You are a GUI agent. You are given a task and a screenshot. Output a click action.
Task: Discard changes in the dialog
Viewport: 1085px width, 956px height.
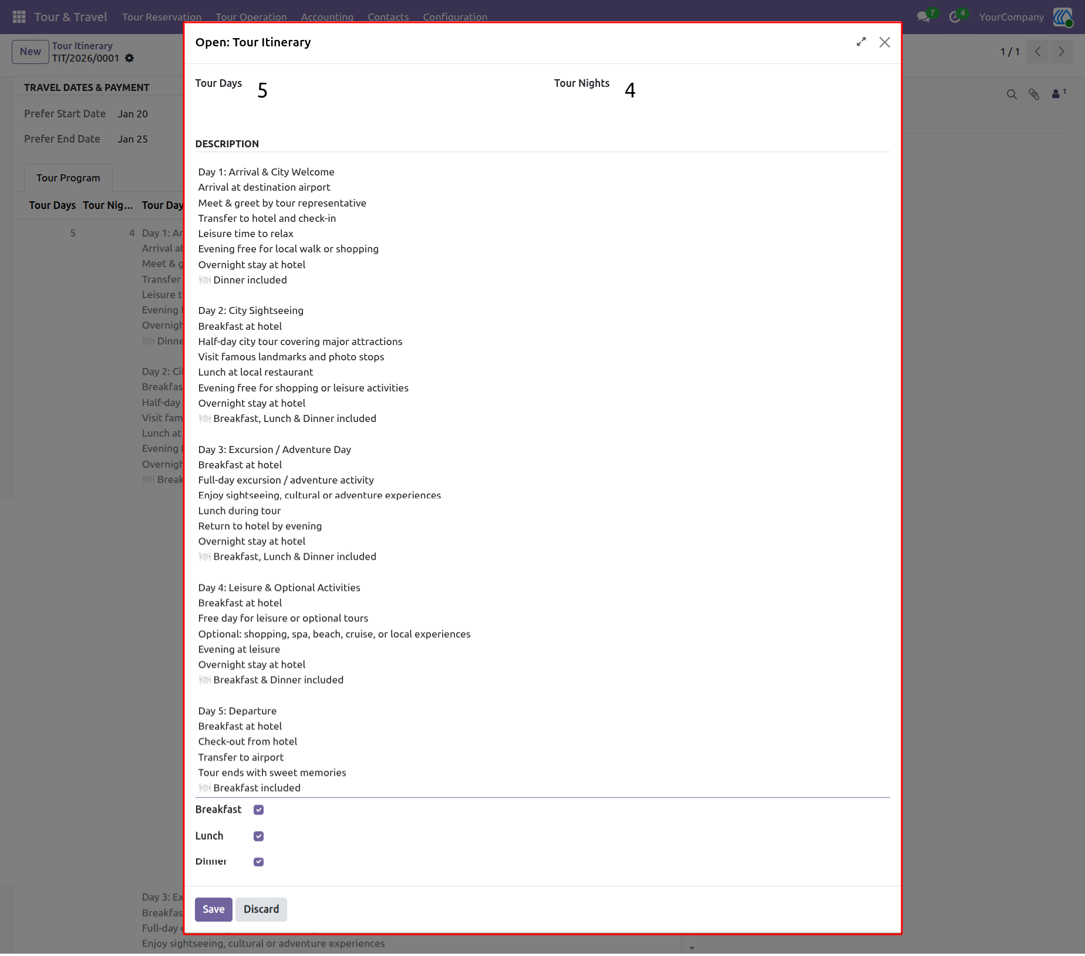[x=261, y=910]
